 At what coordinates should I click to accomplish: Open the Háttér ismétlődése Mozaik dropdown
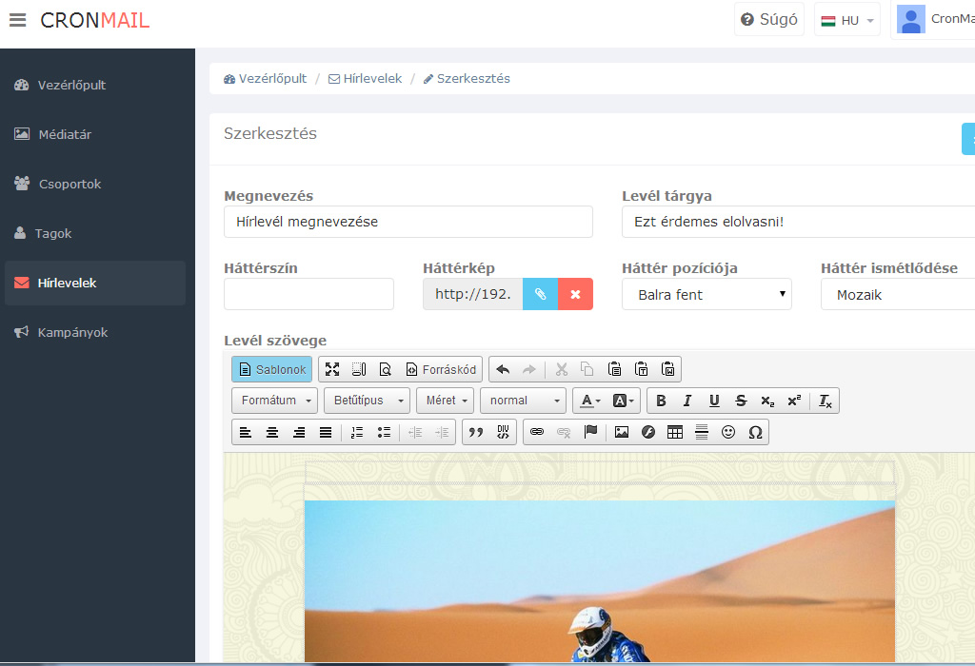point(898,295)
